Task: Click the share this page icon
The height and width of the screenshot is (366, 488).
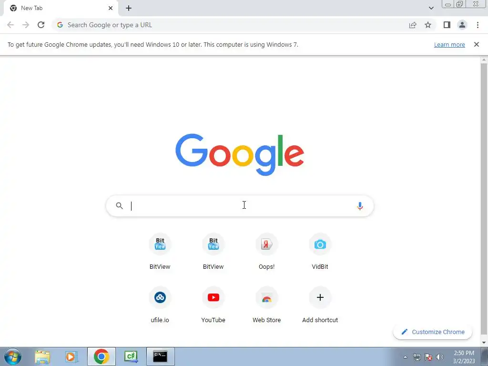Action: (x=413, y=25)
